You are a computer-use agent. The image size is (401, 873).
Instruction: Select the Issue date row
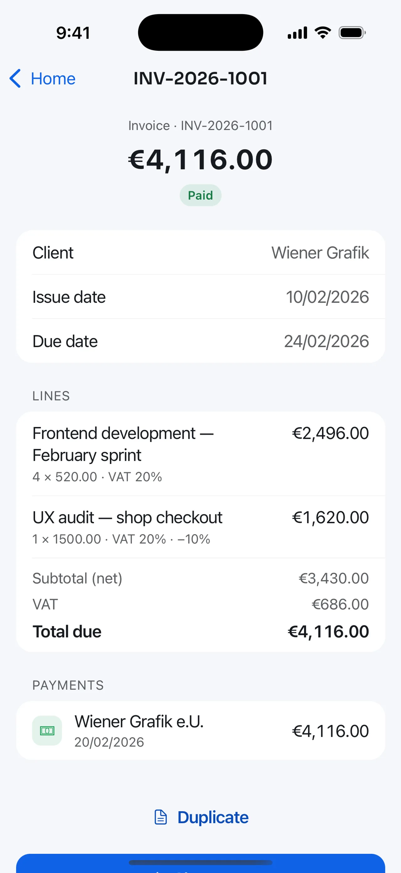point(200,297)
